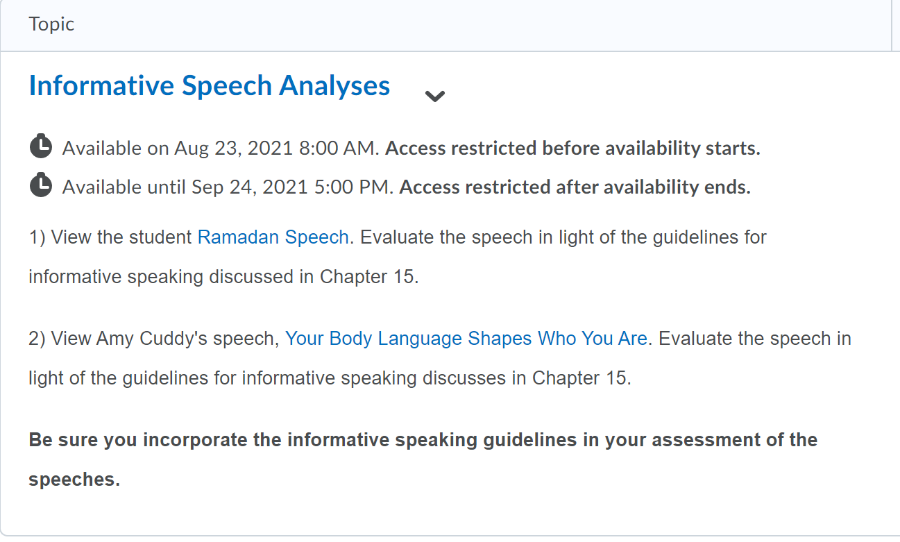Click the 1) View the student text
900x542 pixels.
[x=110, y=237]
